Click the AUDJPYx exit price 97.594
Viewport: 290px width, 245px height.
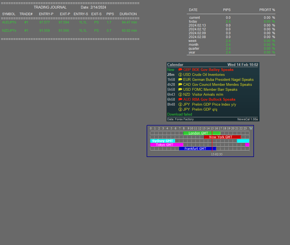(x=64, y=22)
